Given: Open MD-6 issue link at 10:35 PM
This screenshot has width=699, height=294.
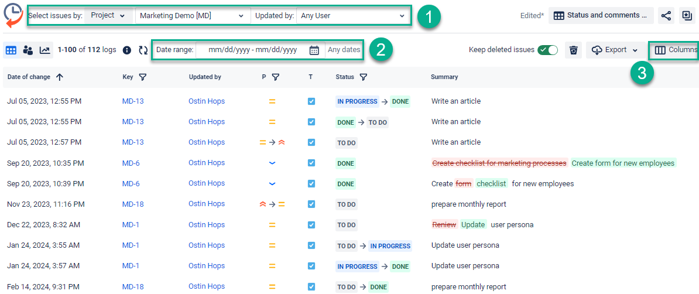Looking at the screenshot, I should pyautogui.click(x=131, y=163).
